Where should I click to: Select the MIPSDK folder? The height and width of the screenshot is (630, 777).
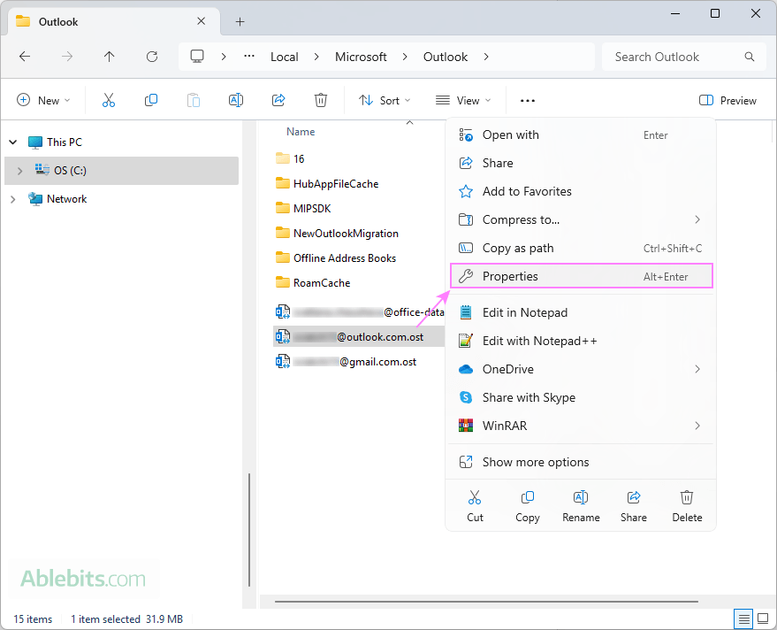coord(303,208)
